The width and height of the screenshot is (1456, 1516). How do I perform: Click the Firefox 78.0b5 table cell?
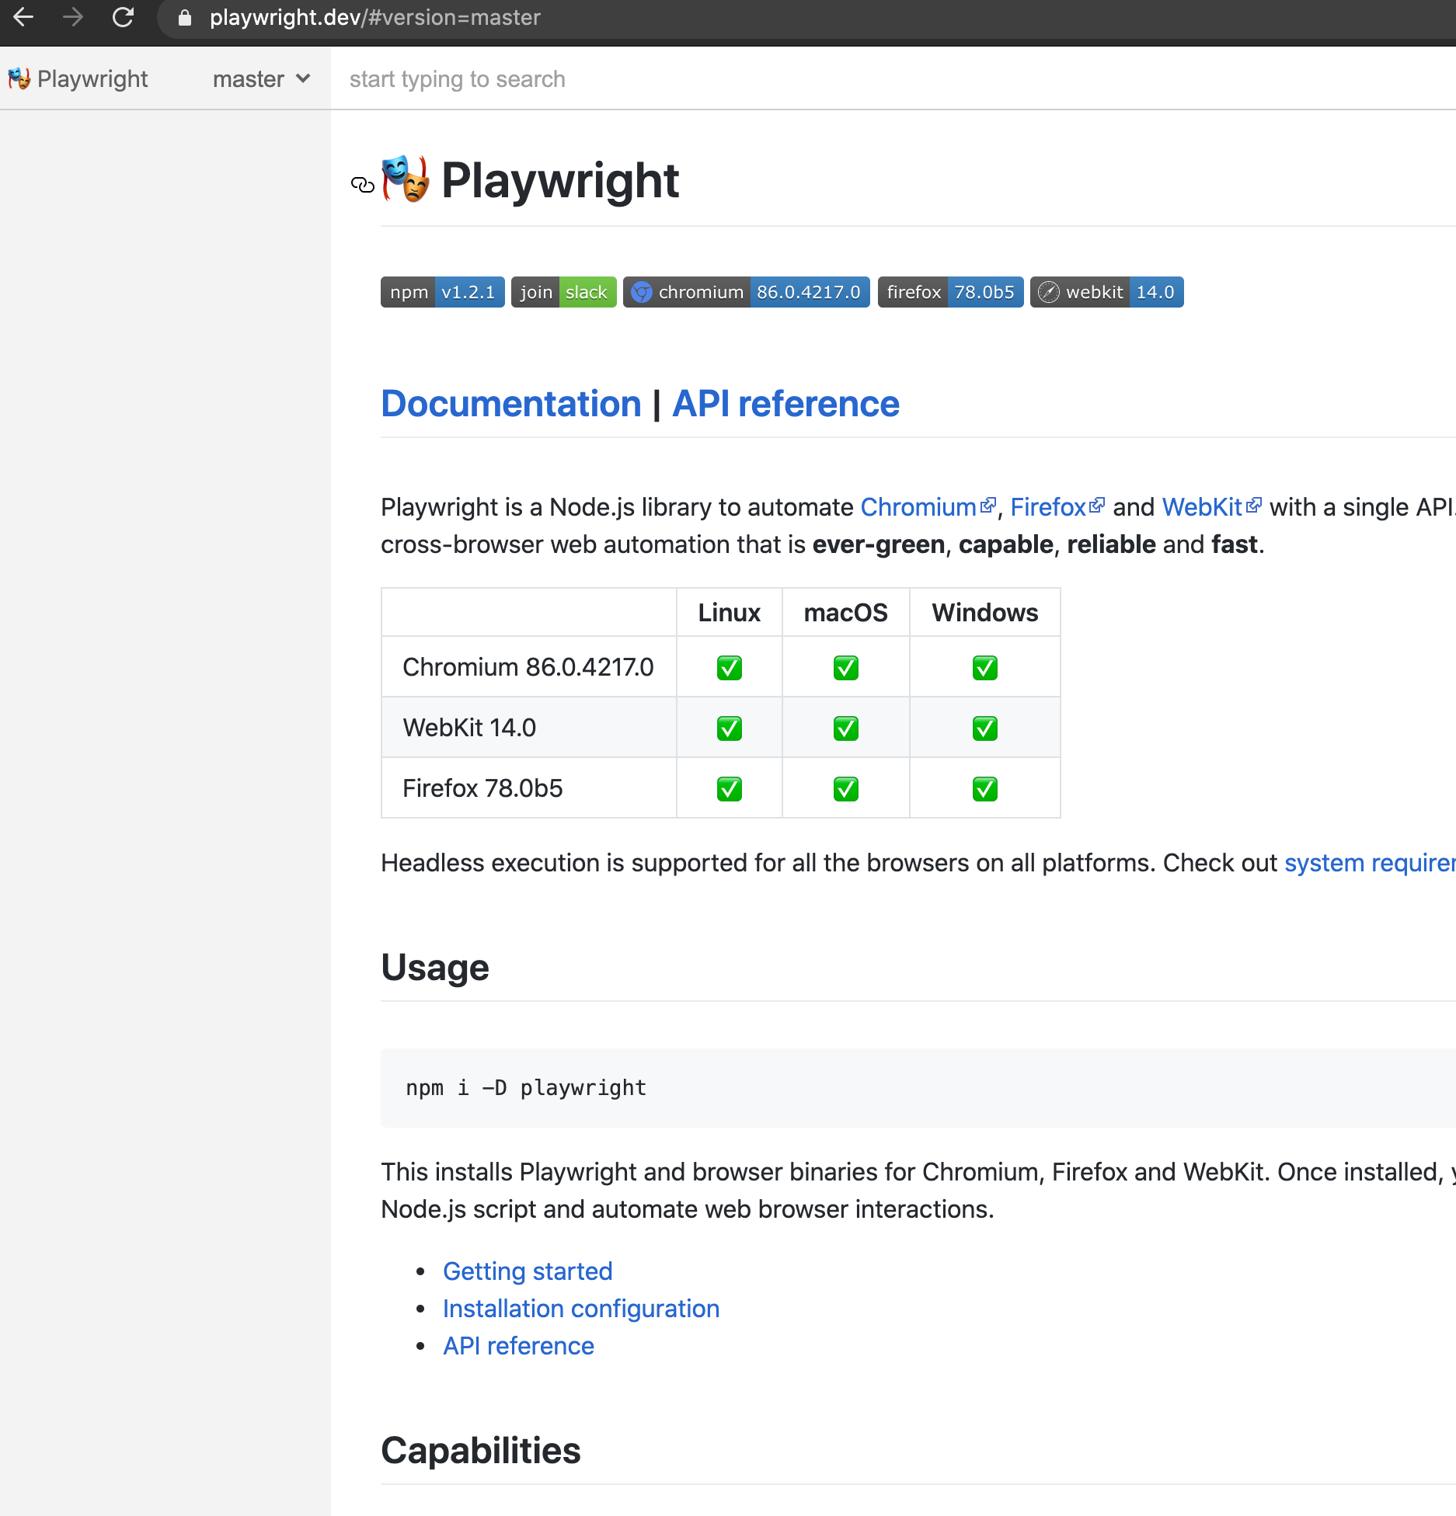528,788
